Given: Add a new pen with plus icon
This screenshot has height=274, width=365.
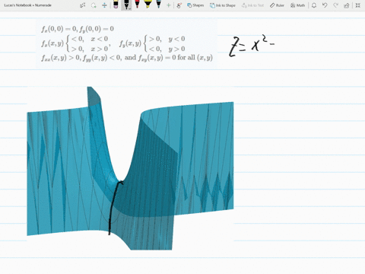Looking at the screenshot, I should (x=168, y=5).
